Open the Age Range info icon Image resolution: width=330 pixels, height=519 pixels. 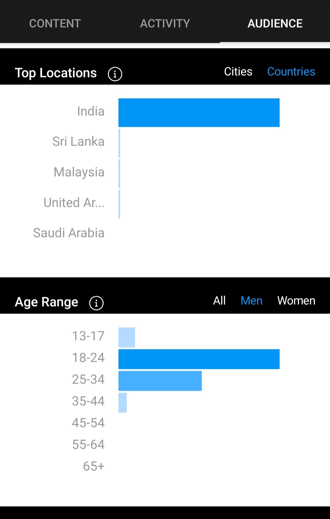click(96, 303)
